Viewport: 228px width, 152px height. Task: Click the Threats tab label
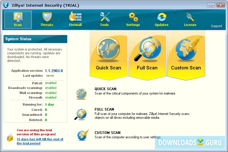[x=47, y=25]
